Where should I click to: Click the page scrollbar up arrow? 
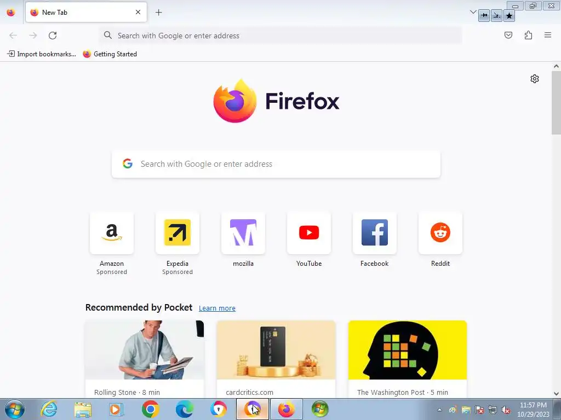tap(556, 66)
